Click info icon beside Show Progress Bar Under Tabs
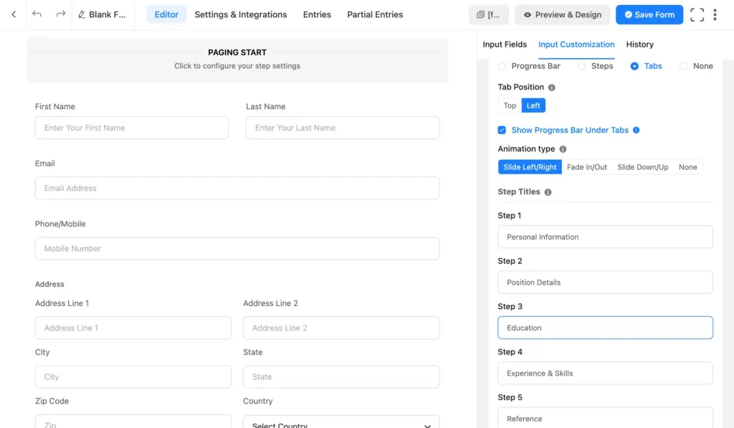734x428 pixels. 637,130
